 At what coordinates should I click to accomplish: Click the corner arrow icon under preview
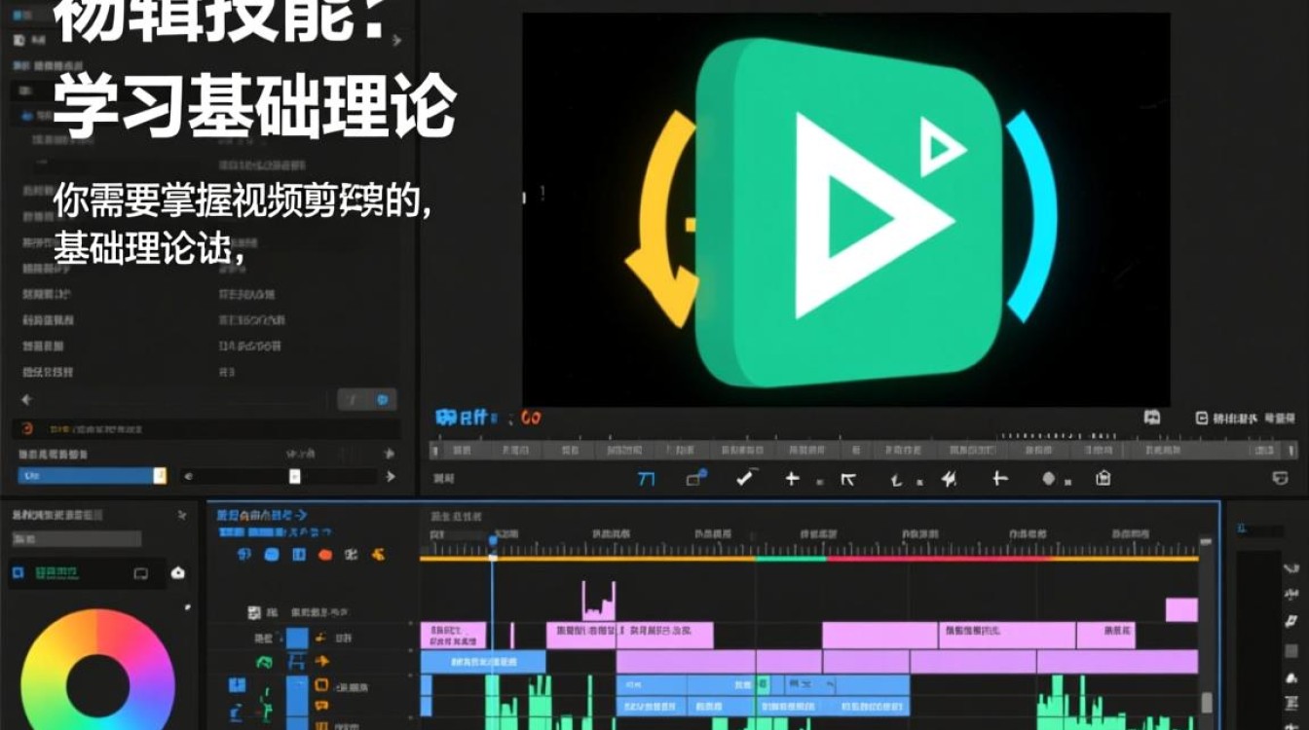[848, 478]
